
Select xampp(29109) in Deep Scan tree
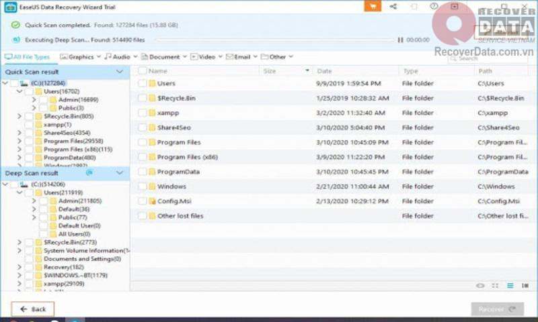coord(64,284)
